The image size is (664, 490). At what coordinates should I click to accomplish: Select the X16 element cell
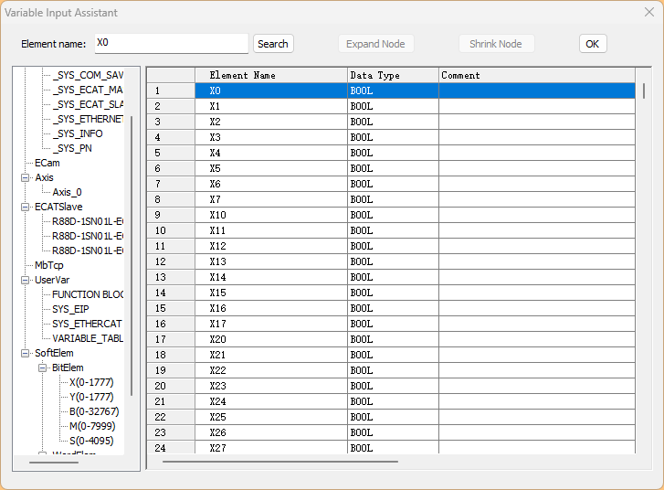point(271,309)
